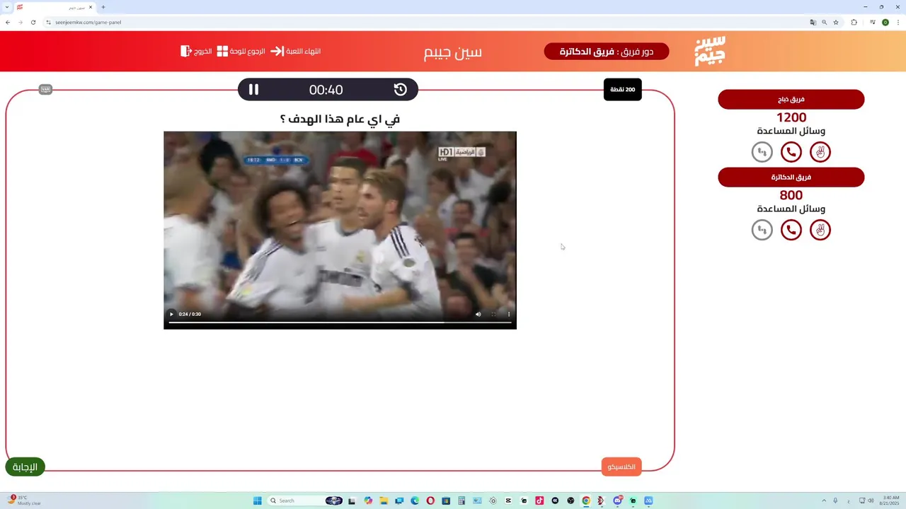This screenshot has height=509, width=906.
Task: Click the greyed swap lifeline for فريق الدكاترة
Action: click(x=762, y=230)
